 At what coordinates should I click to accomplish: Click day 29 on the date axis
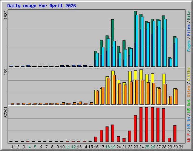[x=170, y=147]
